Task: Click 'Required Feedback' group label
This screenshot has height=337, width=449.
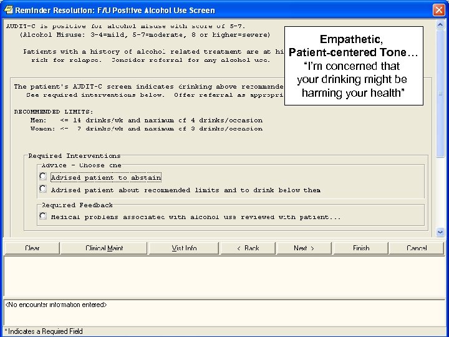Action: point(77,205)
